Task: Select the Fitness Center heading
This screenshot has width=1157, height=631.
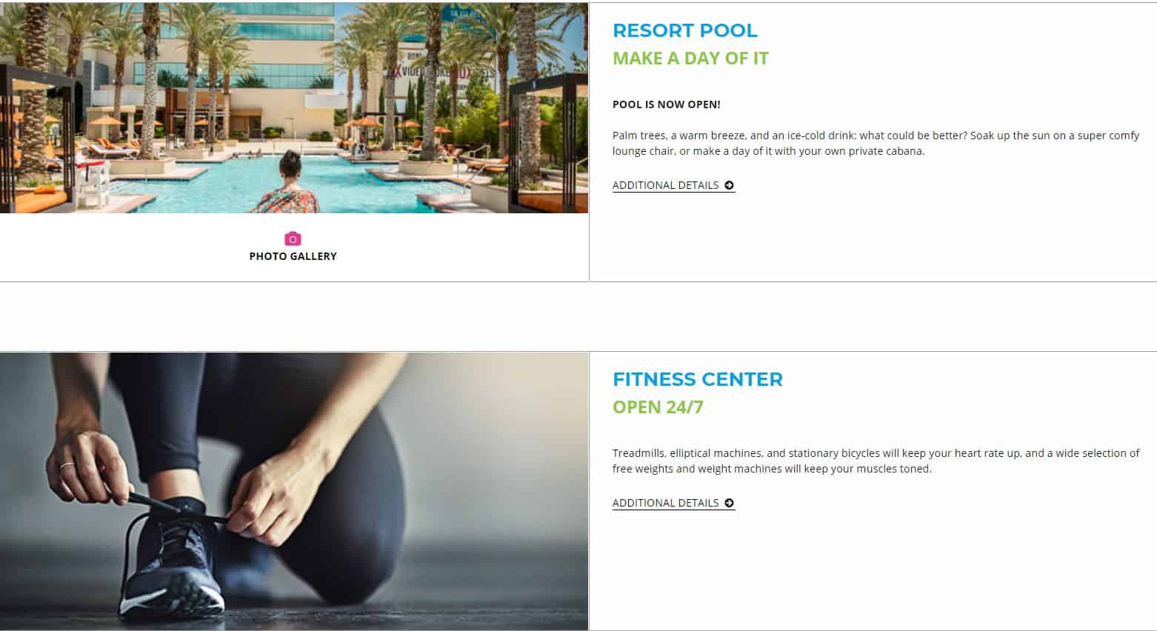Action: pyautogui.click(x=697, y=379)
